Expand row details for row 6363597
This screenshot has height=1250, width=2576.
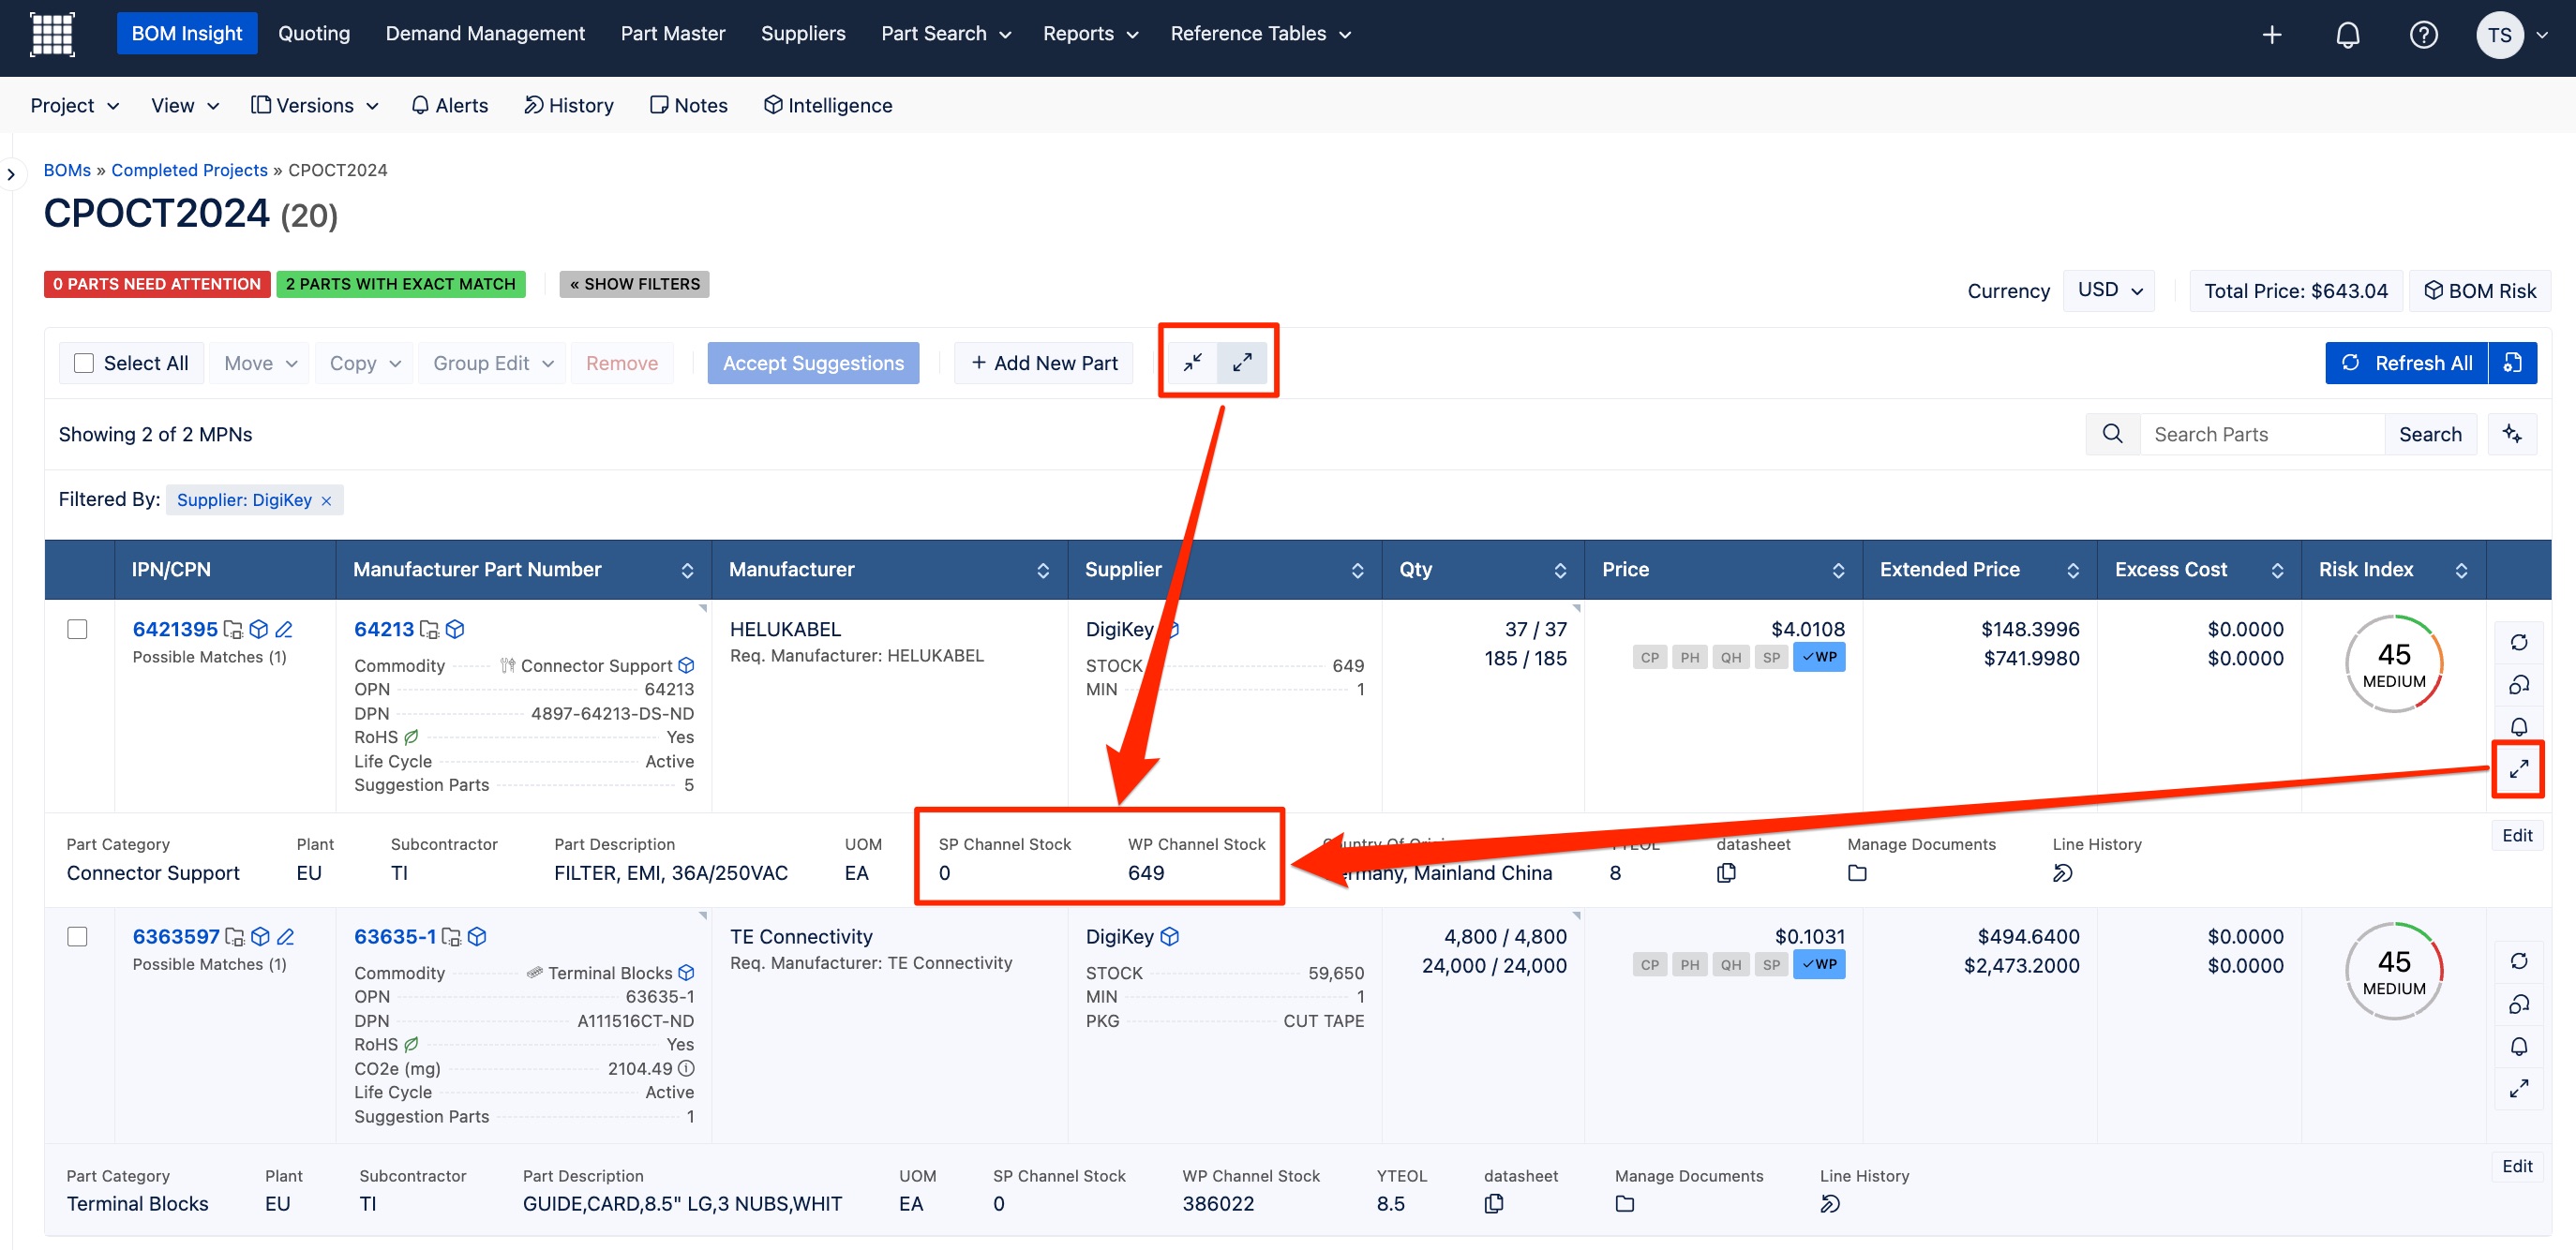click(x=2518, y=1088)
